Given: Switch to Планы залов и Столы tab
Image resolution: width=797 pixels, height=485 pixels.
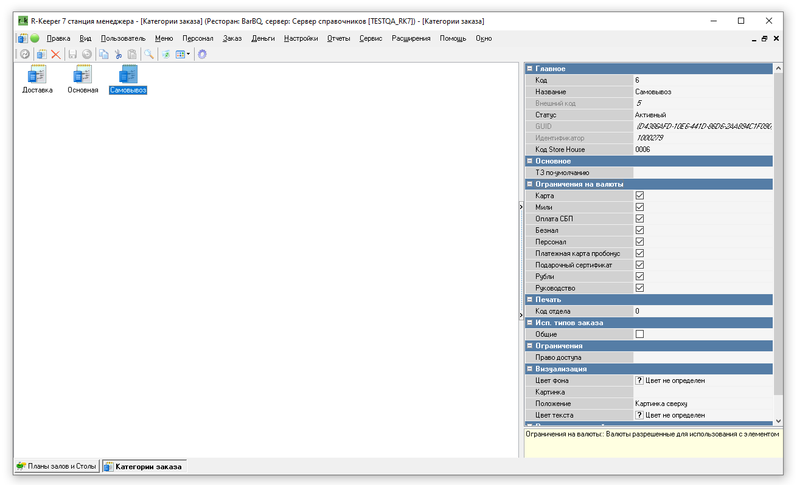Looking at the screenshot, I should [57, 467].
